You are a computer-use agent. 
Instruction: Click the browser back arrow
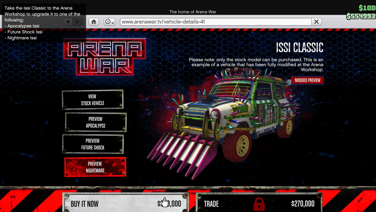[68, 22]
